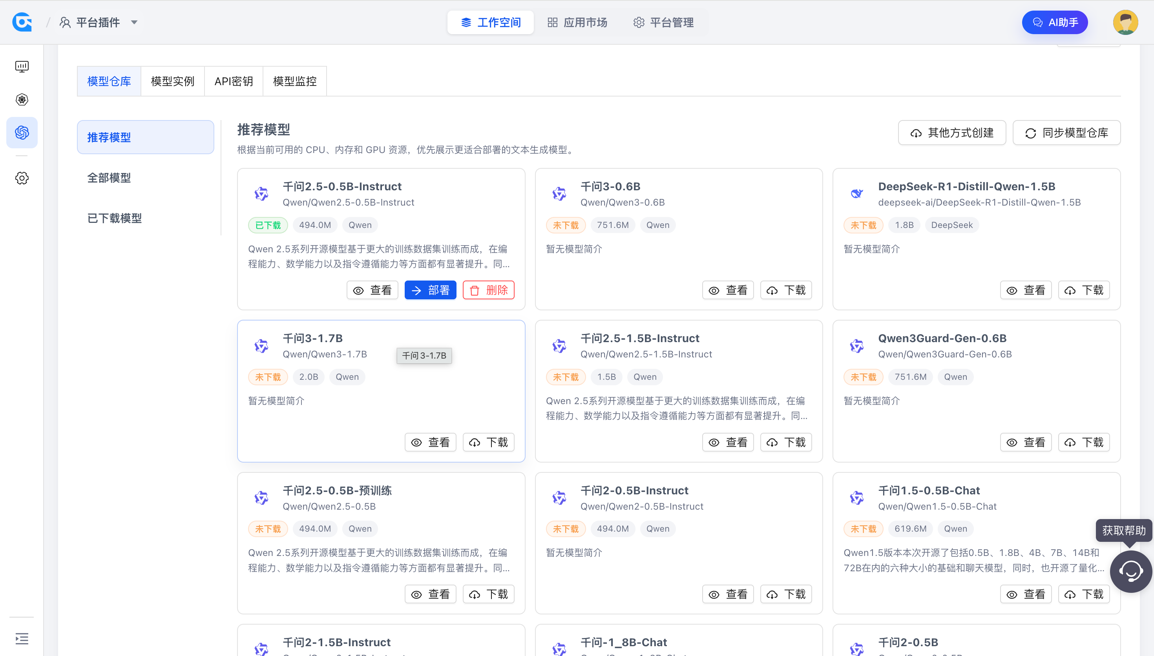The width and height of the screenshot is (1154, 656).
Task: View details of 千问2.5-0.5B-预训练
Action: 430,594
